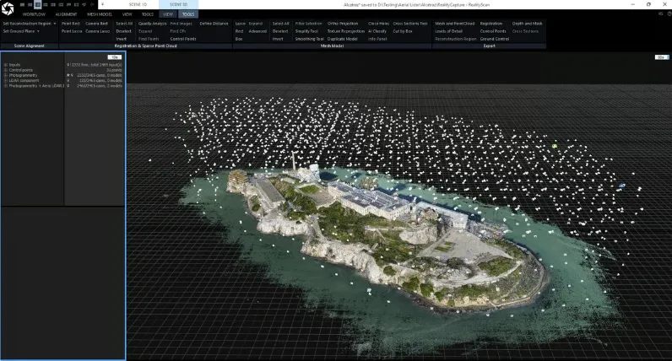Open the highlighted TOOLS context tab
Screen dimensions: 672x361
188,14
